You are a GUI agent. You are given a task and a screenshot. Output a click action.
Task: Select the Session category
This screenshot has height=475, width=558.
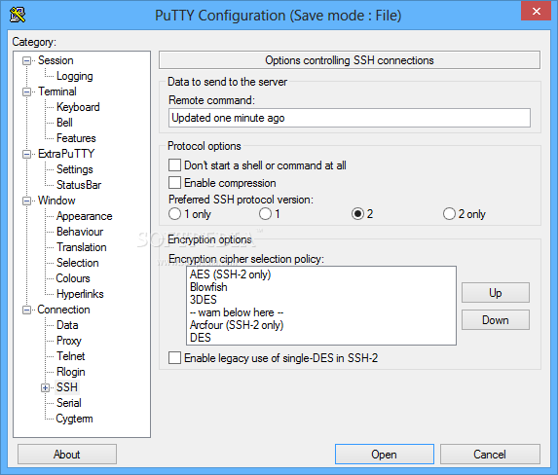56,60
